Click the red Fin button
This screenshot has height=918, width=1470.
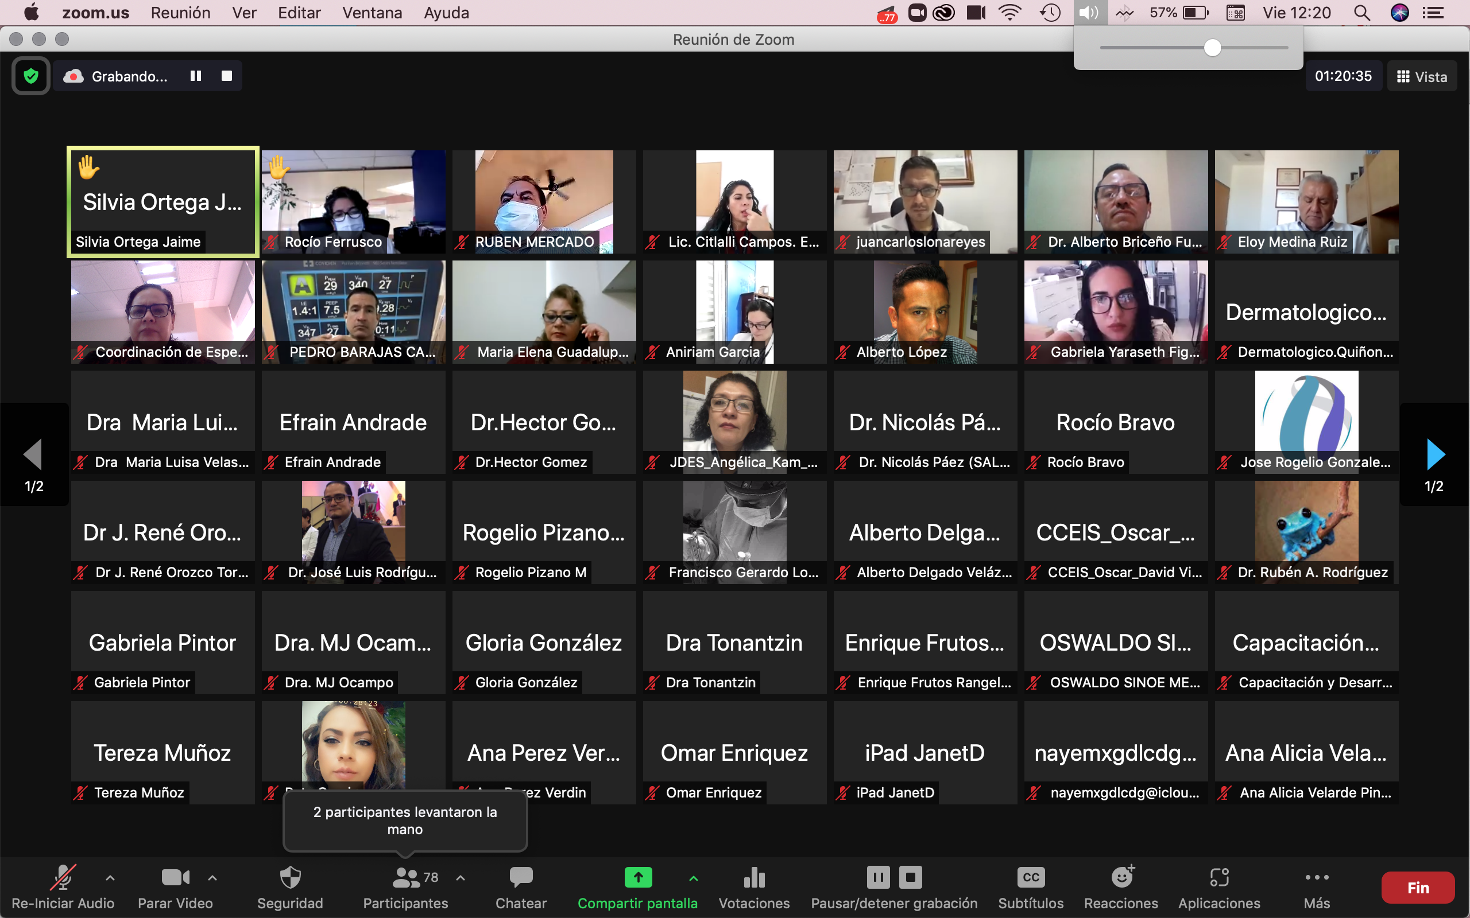click(x=1417, y=888)
